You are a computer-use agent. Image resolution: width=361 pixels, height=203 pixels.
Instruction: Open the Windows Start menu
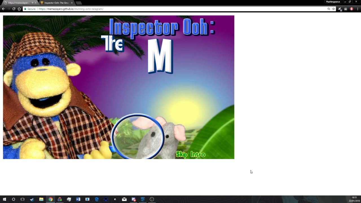[x=4, y=199]
